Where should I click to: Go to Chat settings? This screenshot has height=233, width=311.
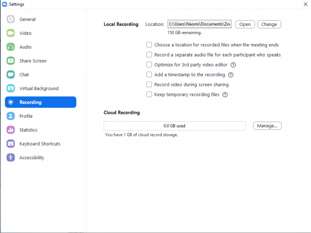(x=40, y=75)
